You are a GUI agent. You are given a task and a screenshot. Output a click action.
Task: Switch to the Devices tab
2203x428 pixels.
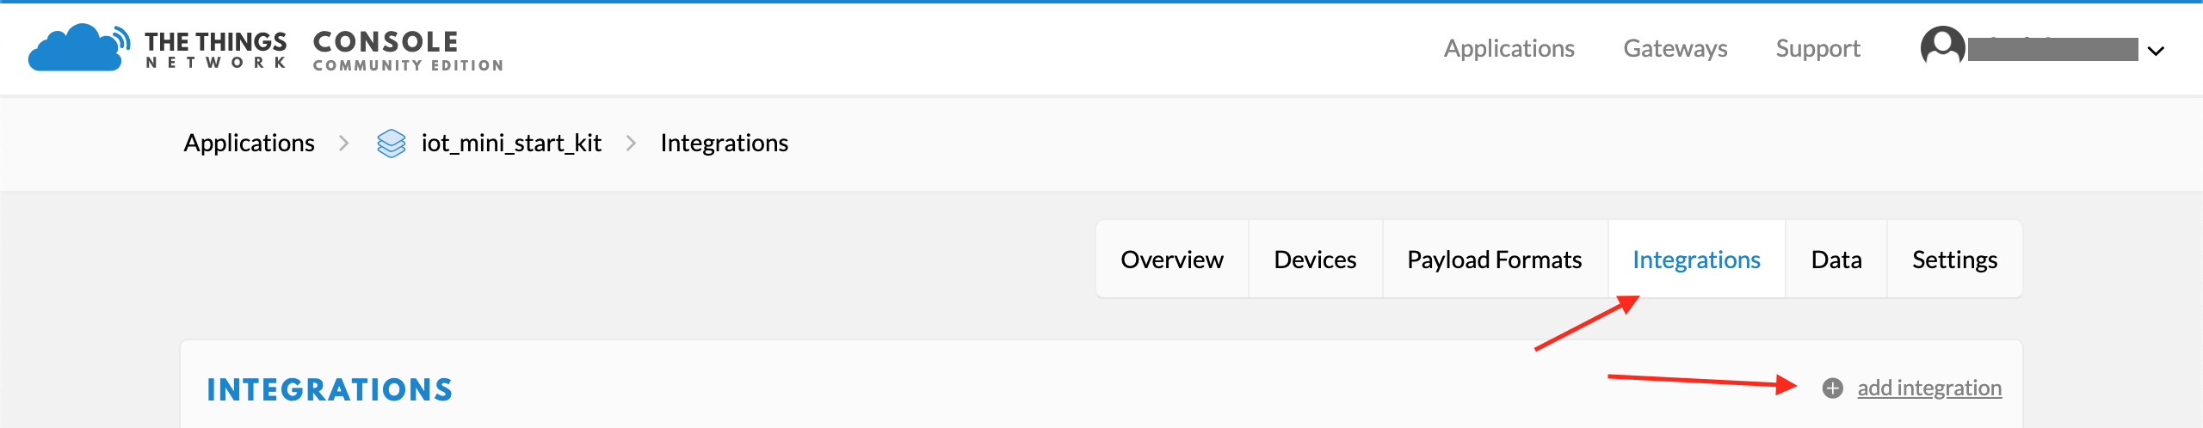coord(1315,260)
